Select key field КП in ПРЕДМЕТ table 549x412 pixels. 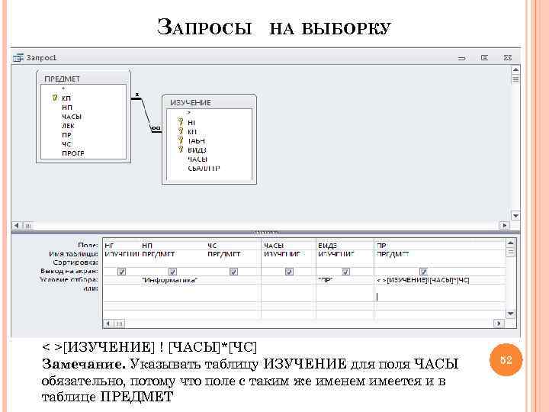click(x=66, y=98)
